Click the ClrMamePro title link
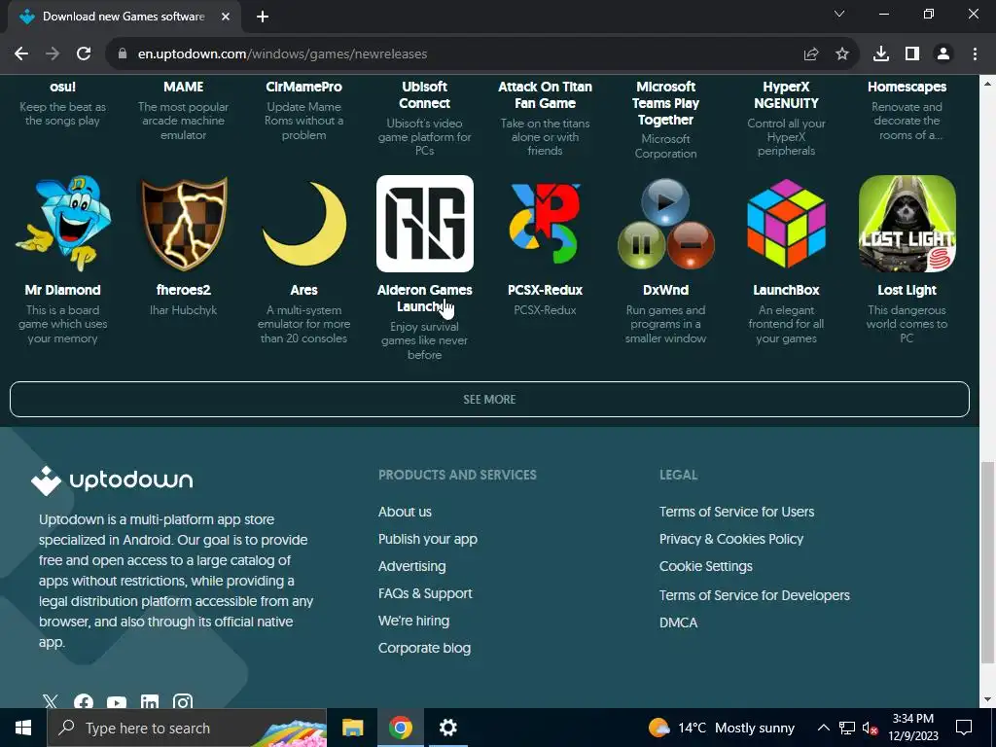The image size is (996, 747). (x=304, y=87)
